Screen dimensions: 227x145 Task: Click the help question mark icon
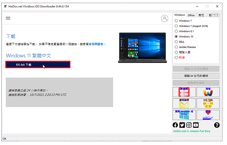(217, 125)
